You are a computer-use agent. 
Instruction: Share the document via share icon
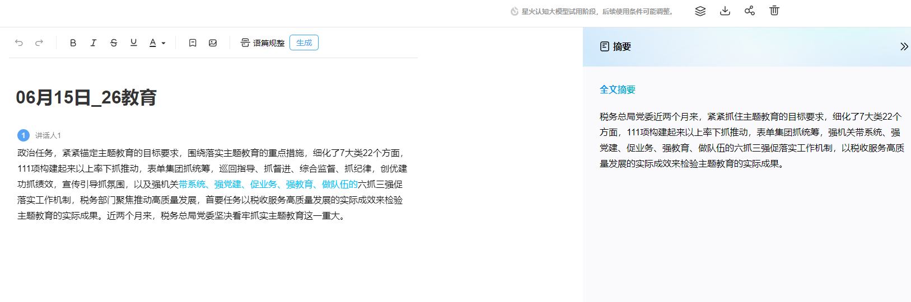(x=750, y=11)
